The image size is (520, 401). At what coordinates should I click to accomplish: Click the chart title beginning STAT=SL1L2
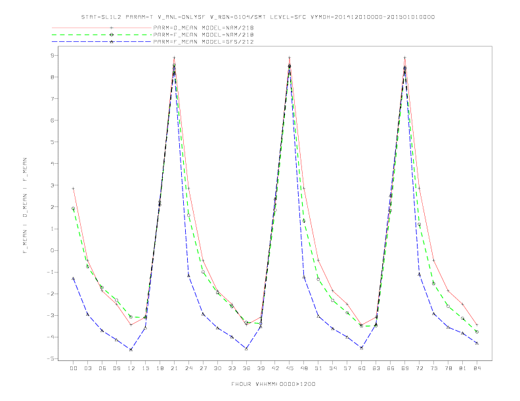[258, 17]
